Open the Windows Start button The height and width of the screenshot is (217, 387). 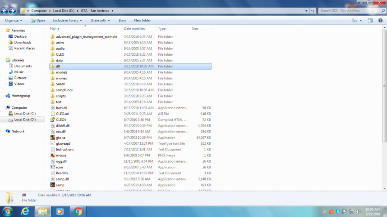[x=7, y=211]
